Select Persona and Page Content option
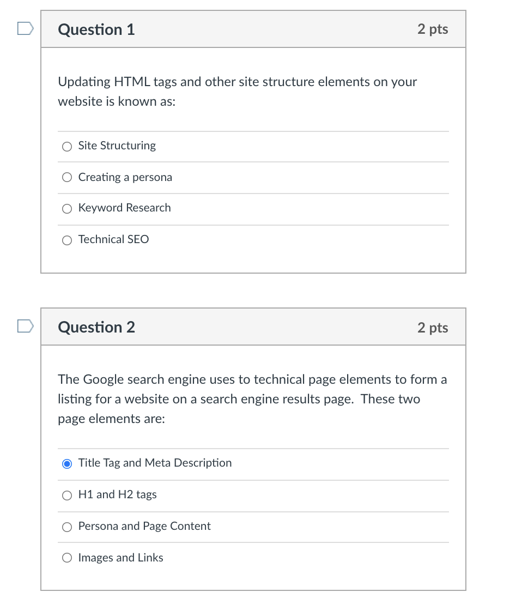The width and height of the screenshot is (522, 604). click(x=66, y=527)
